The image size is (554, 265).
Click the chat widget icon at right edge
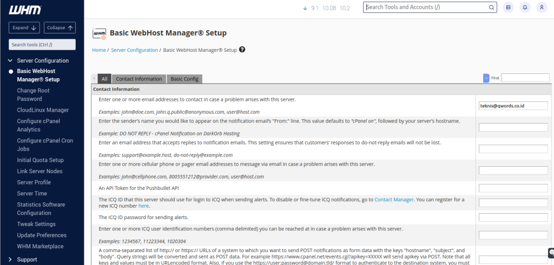pos(551,253)
